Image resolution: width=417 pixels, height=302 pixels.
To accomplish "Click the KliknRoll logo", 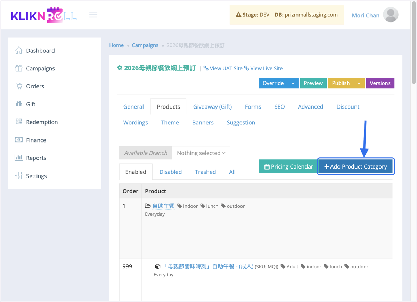I will pyautogui.click(x=44, y=15).
